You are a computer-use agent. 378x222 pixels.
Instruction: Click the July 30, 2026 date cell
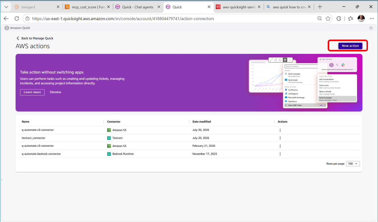click(x=201, y=130)
